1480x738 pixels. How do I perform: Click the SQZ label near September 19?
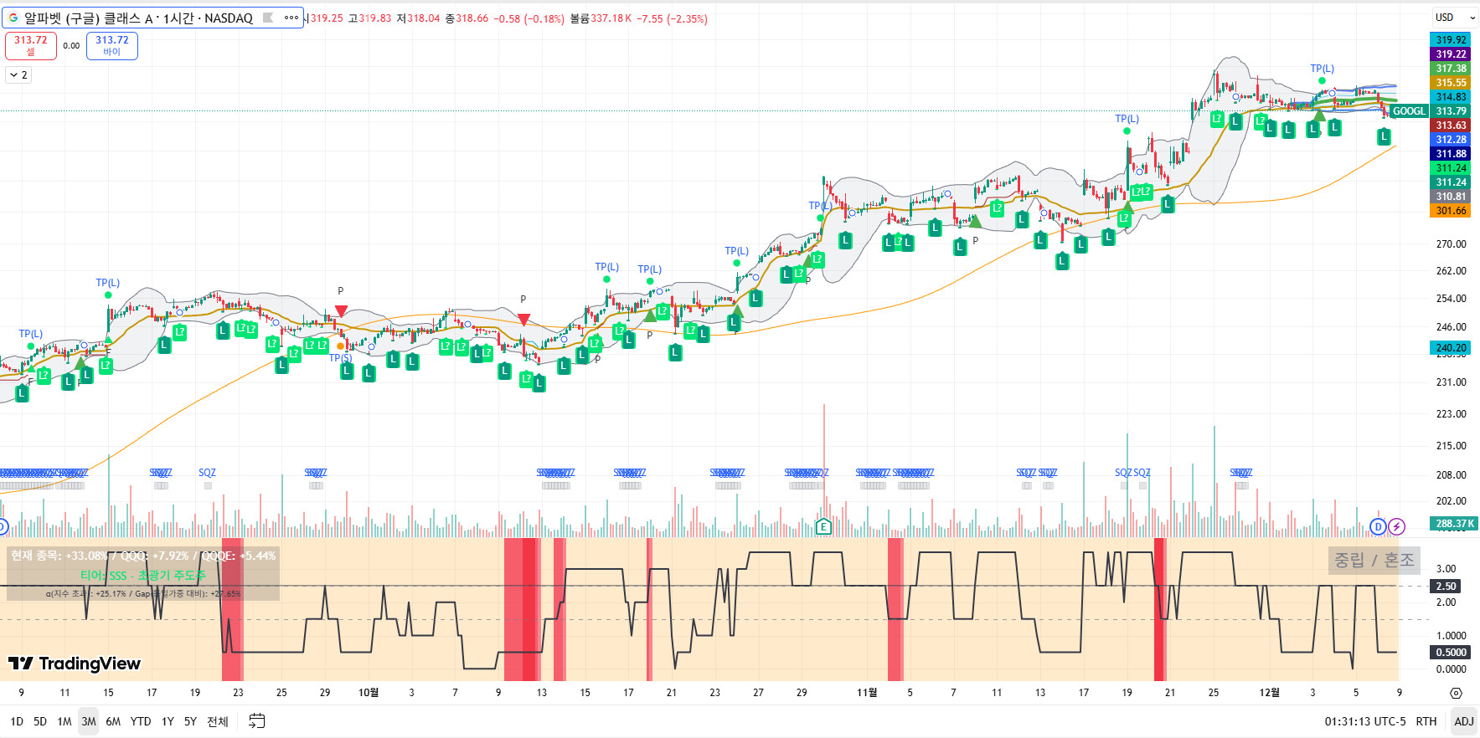(x=207, y=473)
